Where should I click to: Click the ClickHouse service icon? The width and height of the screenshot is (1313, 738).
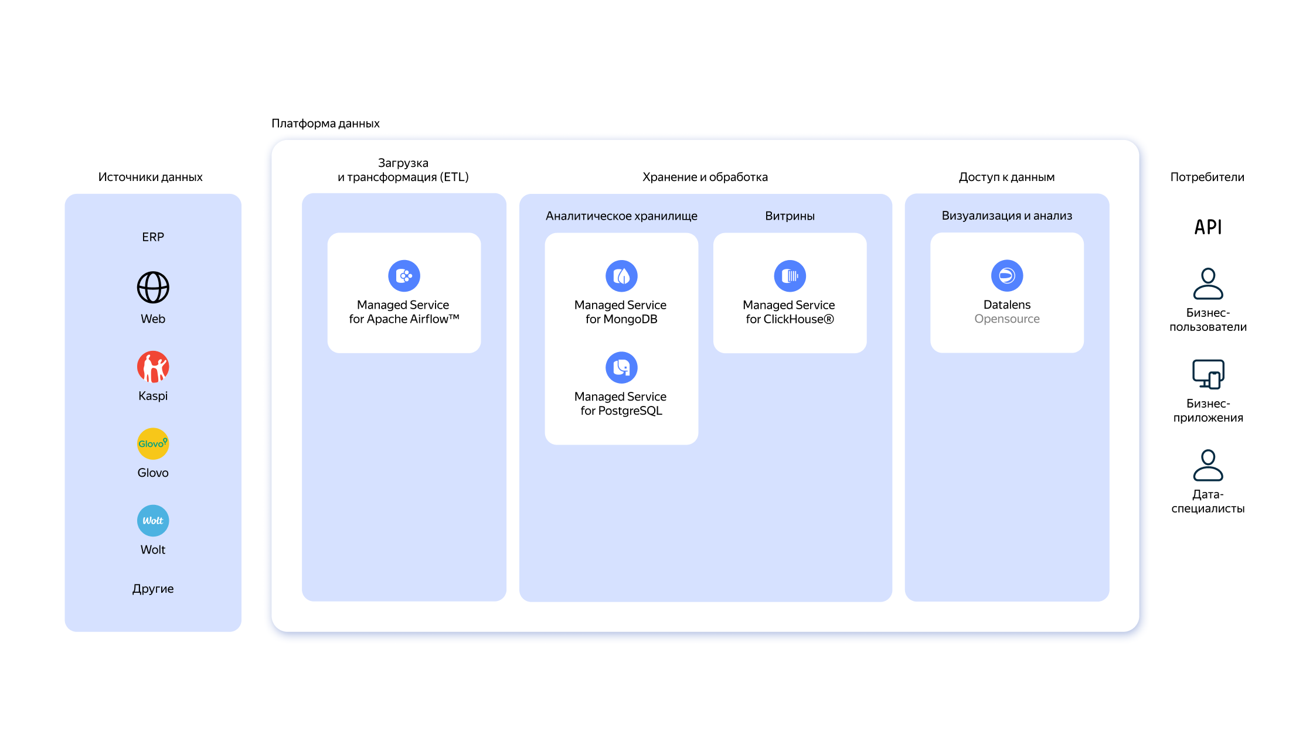[790, 276]
